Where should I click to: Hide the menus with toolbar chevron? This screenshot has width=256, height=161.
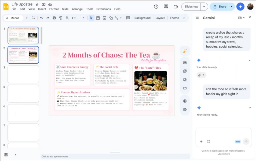point(184,18)
